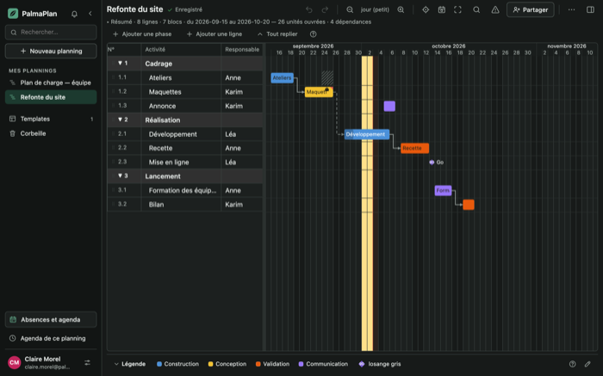Click the Templates sidebar icon
The height and width of the screenshot is (376, 603).
[x=12, y=119]
